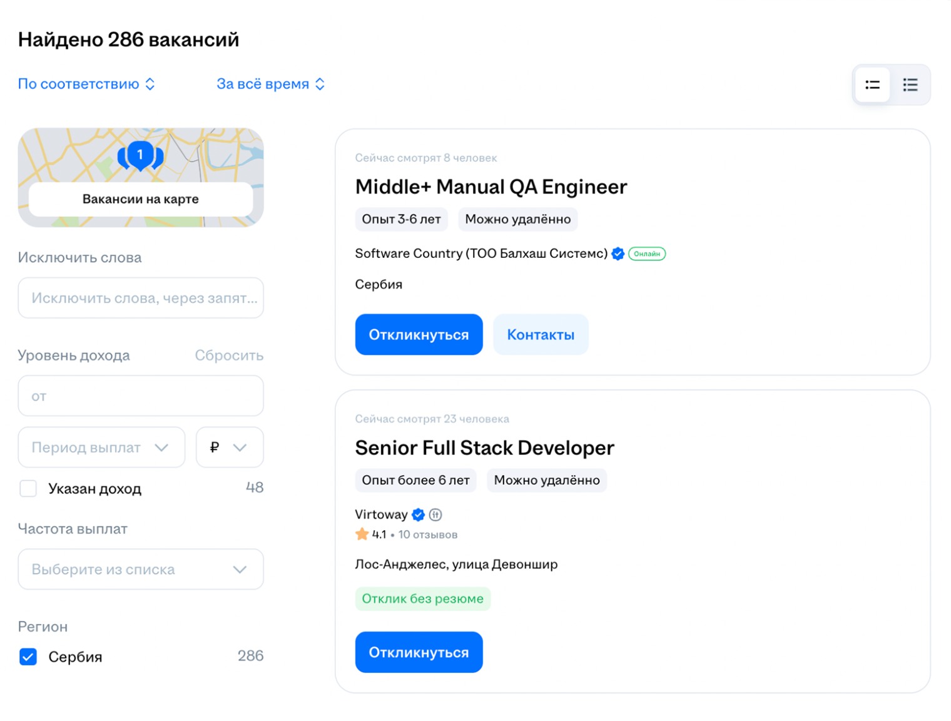The height and width of the screenshot is (721, 951).
Task: Click the green Онлайн status badge
Action: (647, 253)
